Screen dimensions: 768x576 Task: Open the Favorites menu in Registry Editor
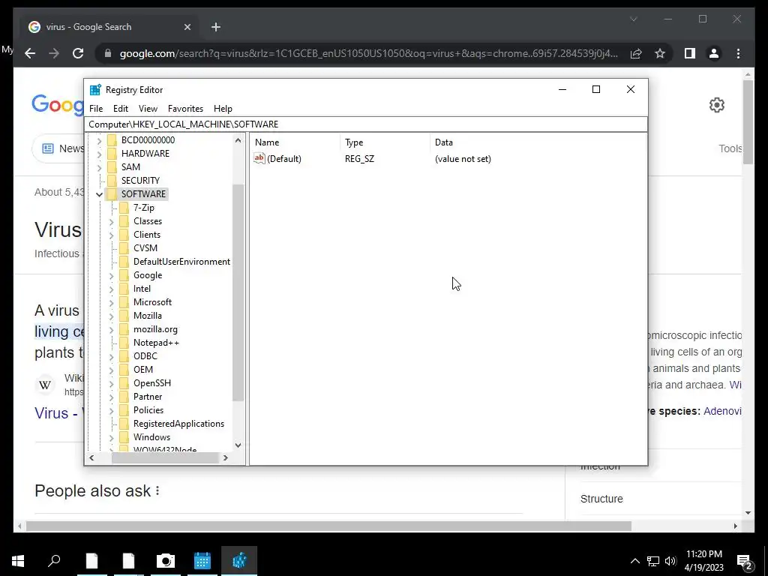[185, 109]
